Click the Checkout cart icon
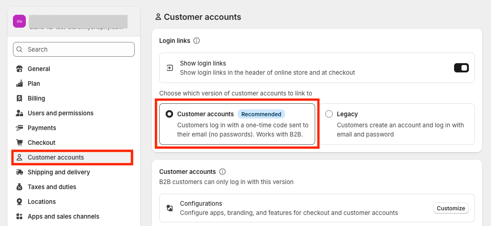Viewport: 491px width, 226px height. point(19,143)
